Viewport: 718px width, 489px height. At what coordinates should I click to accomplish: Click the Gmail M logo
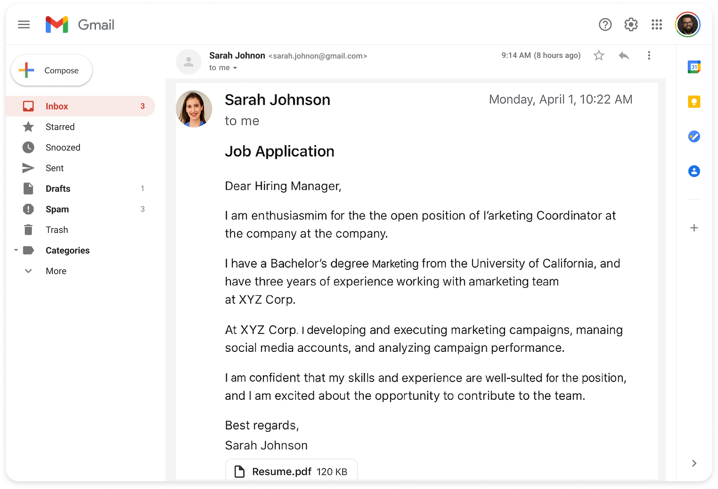point(57,24)
